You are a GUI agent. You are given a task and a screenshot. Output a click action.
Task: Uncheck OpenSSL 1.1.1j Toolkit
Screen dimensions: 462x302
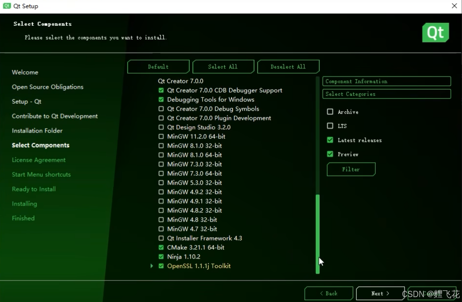click(x=161, y=266)
